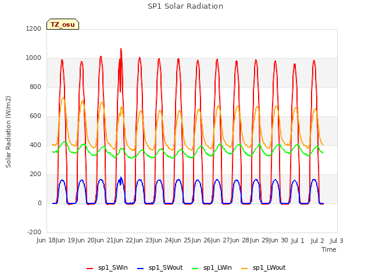Click the orange sp1_LWout legend color marker
Screen dimensions: 372x279
pos(244,269)
